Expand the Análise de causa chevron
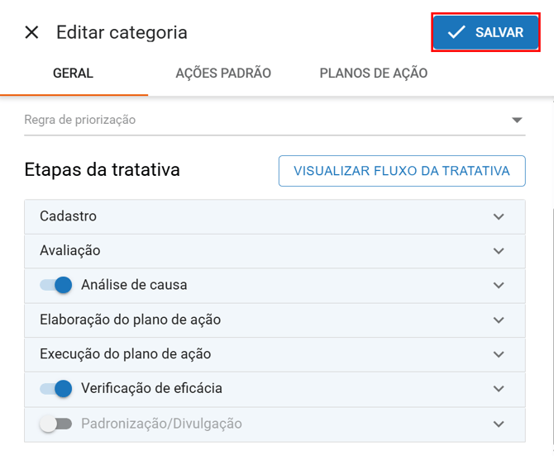This screenshot has width=554, height=469. pos(499,285)
